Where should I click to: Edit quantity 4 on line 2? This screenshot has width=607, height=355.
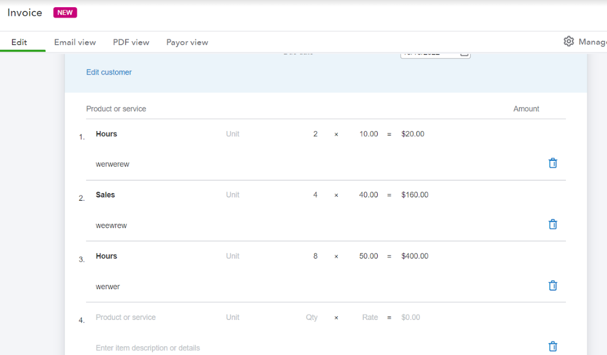point(316,195)
